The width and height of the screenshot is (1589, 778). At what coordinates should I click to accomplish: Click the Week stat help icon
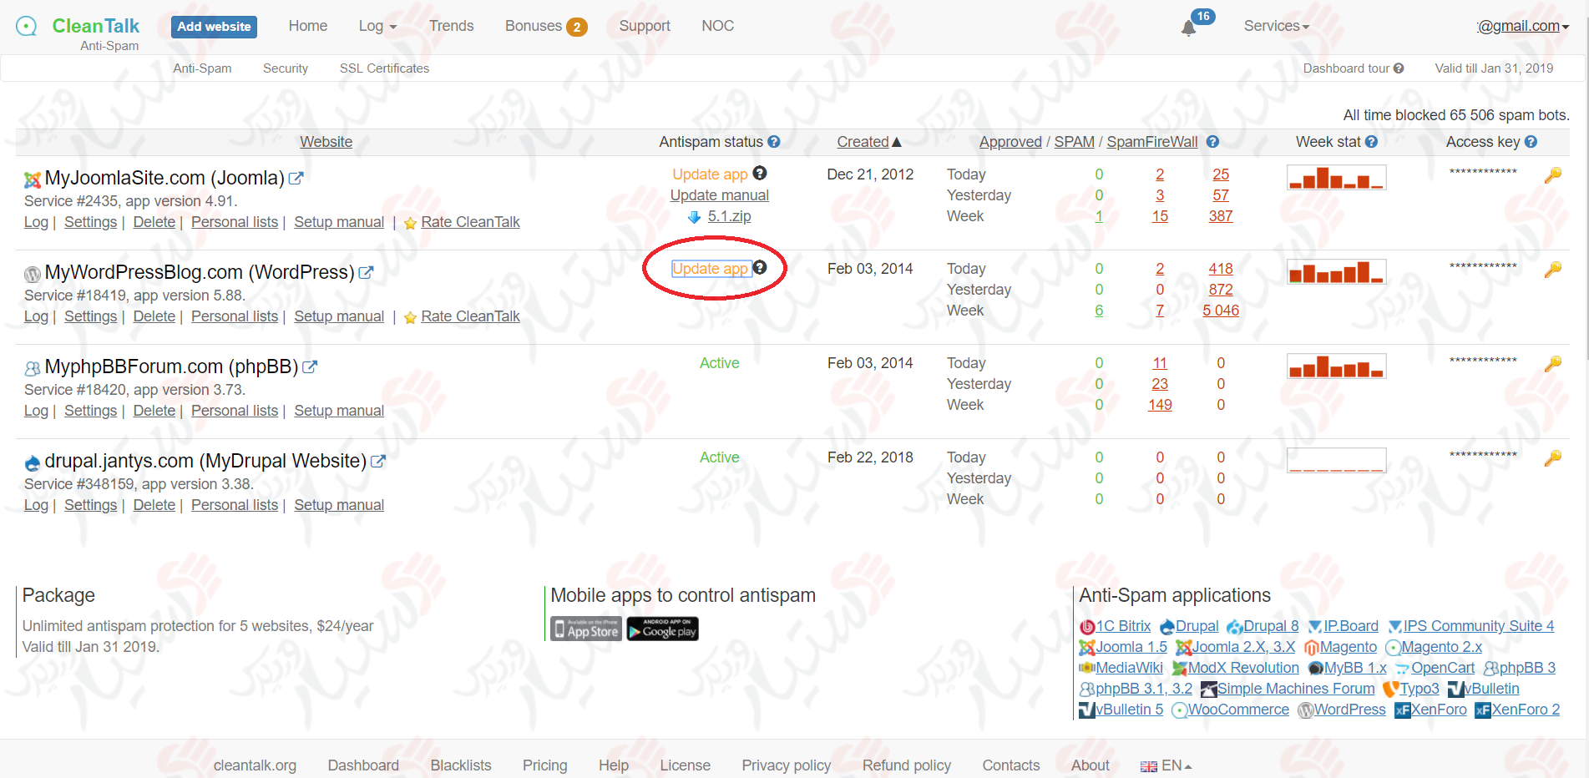[1371, 142]
